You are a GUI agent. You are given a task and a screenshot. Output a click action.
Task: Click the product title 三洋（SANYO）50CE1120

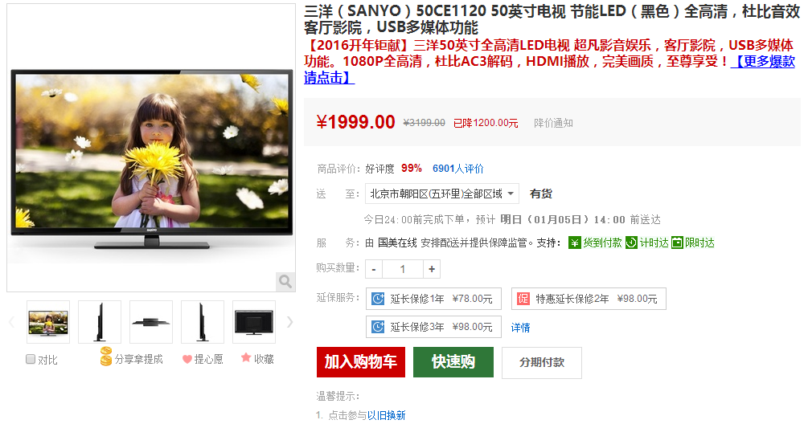[552, 19]
